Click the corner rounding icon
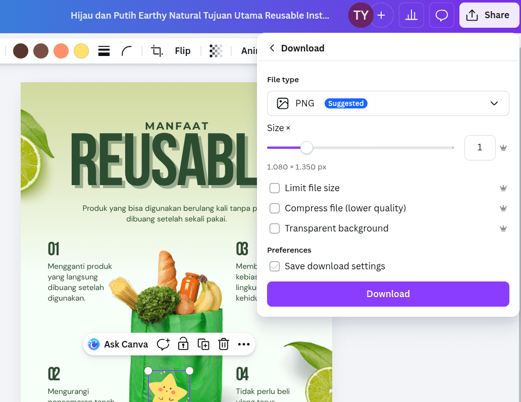This screenshot has width=521, height=402. pos(127,51)
